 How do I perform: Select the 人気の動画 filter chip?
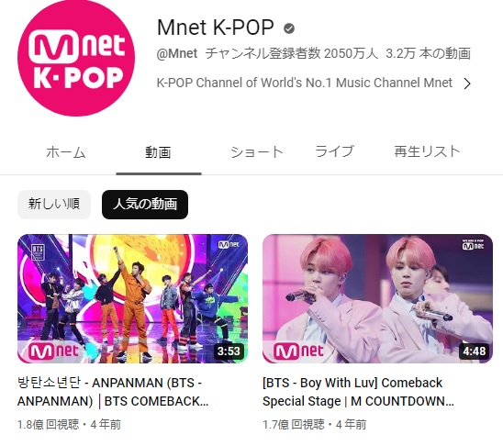(x=145, y=205)
